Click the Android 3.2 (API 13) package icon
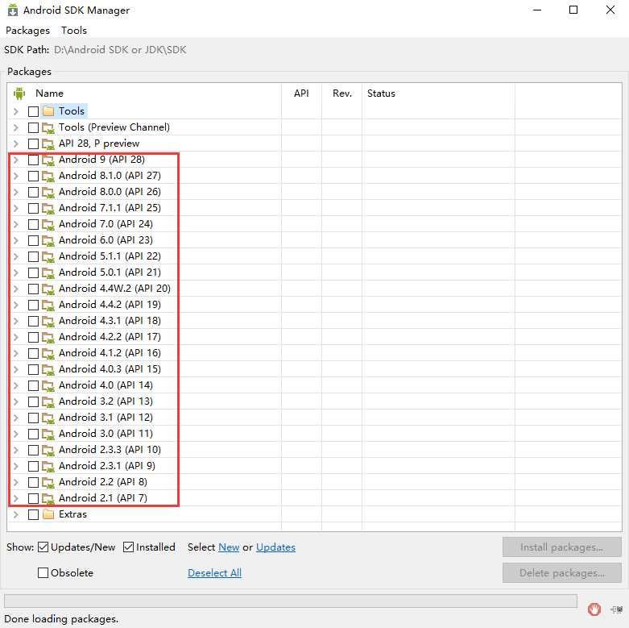The width and height of the screenshot is (629, 628). coord(48,401)
